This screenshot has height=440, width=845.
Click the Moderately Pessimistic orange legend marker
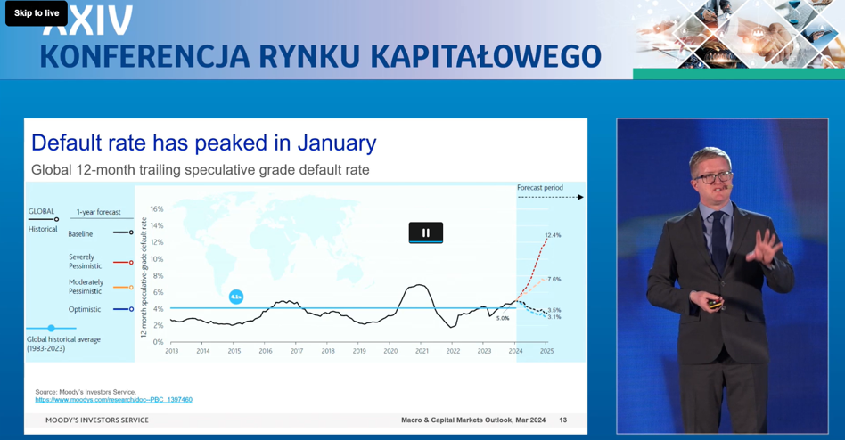tap(131, 287)
